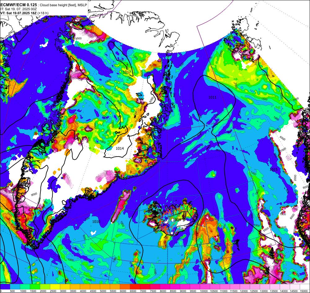This screenshot has width=310, height=293.
Task: Select the 2500–3000 ft yellow legend swatch
Action: [x=55, y=287]
